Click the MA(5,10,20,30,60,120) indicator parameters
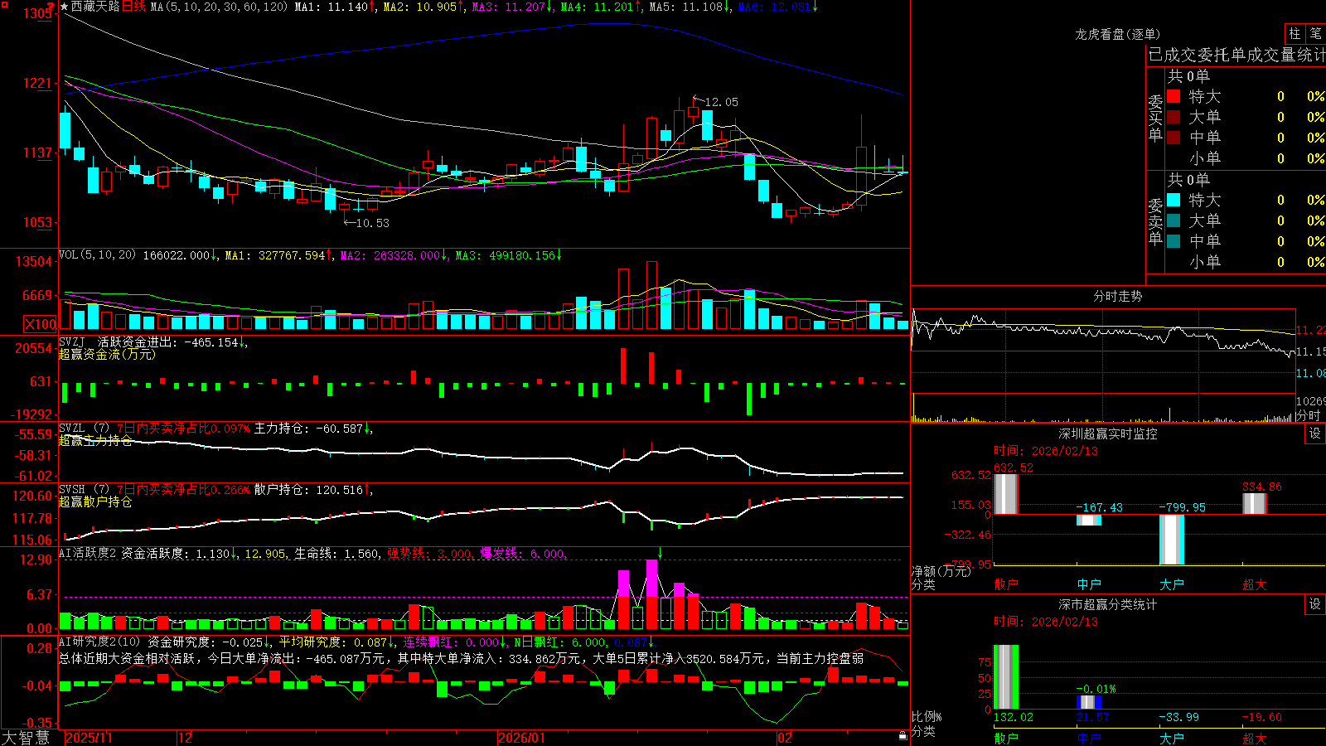1326x746 pixels. (x=219, y=7)
